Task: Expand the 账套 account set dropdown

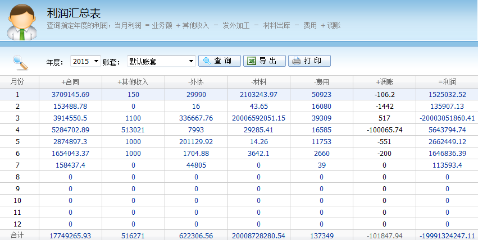Action: (x=161, y=61)
